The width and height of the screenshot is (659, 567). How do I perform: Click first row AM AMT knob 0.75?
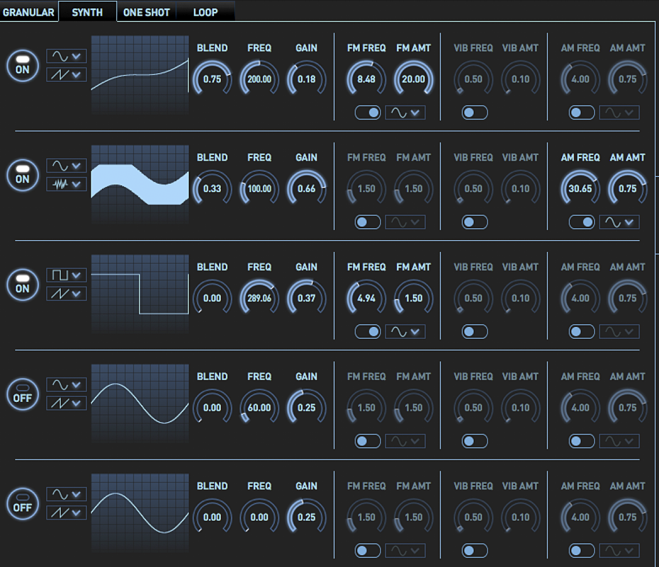click(627, 79)
